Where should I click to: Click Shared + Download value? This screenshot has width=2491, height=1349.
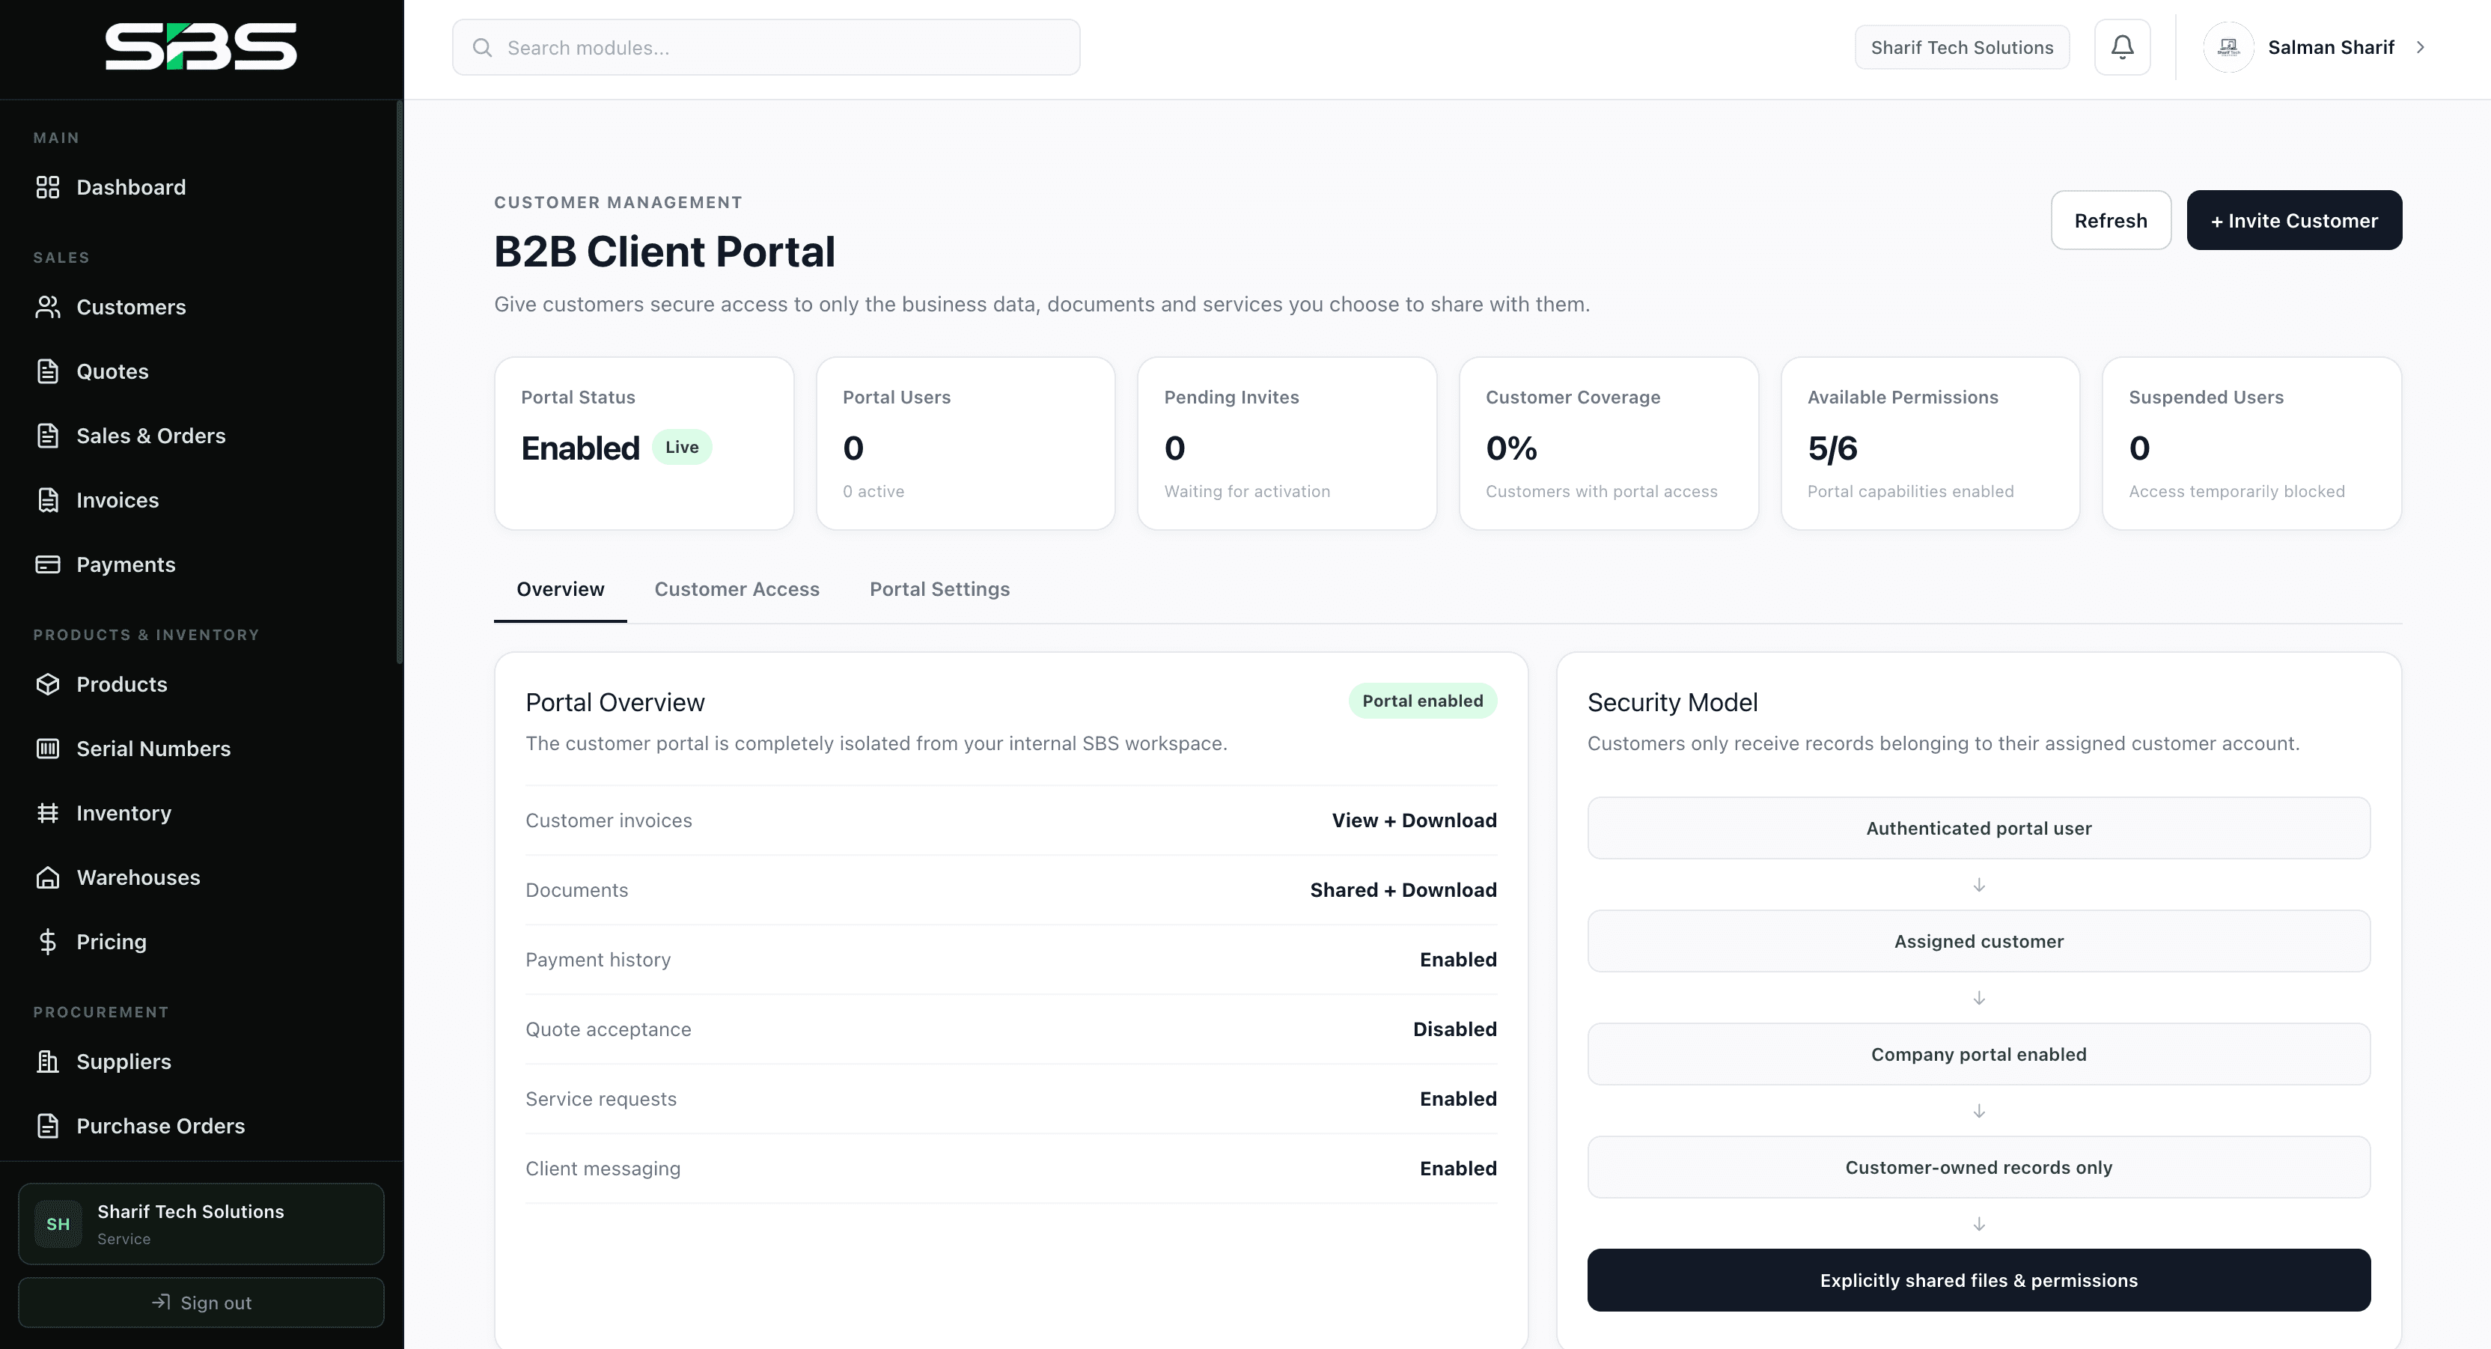[1403, 891]
